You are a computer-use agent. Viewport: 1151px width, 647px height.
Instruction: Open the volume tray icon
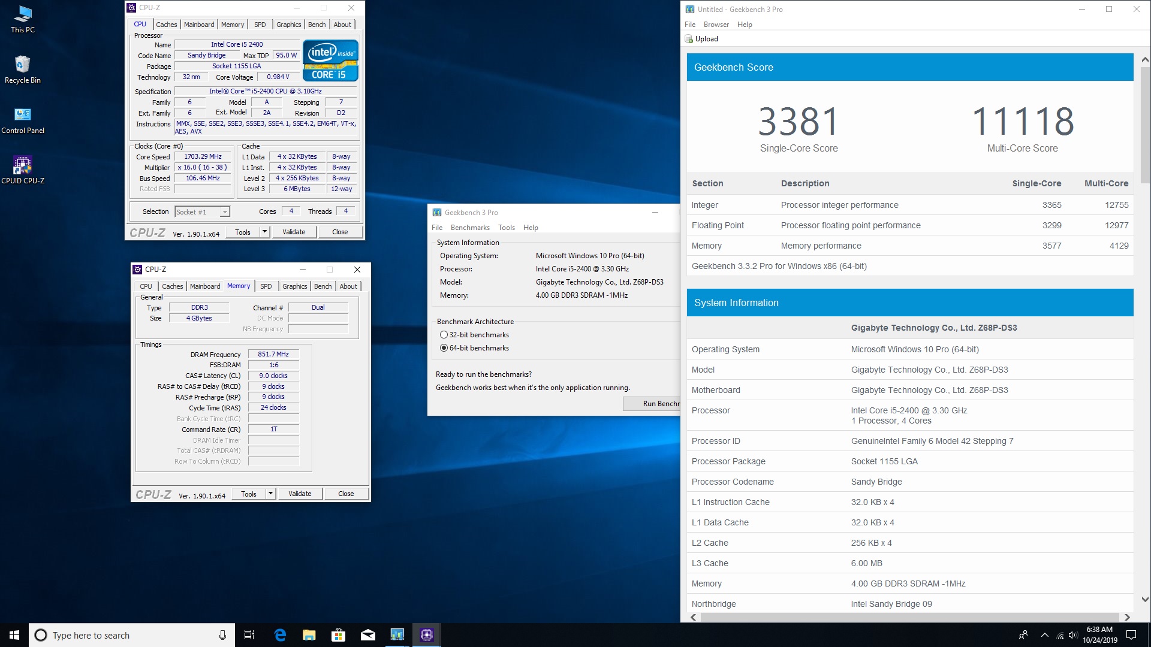point(1073,636)
